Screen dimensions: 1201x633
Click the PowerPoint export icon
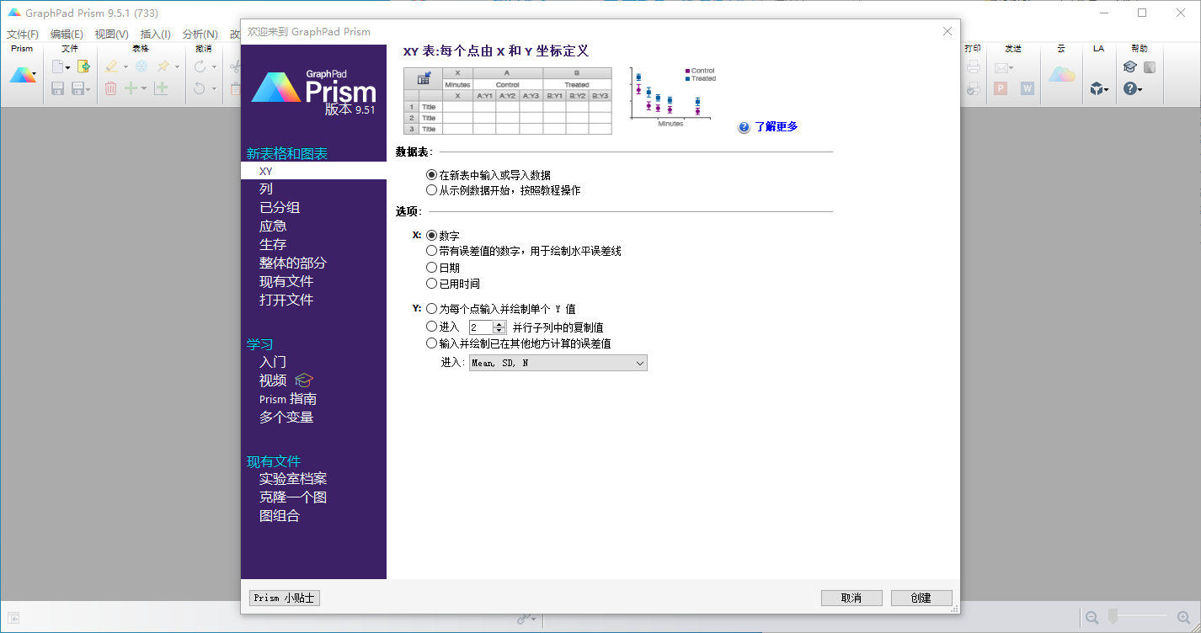1001,88
